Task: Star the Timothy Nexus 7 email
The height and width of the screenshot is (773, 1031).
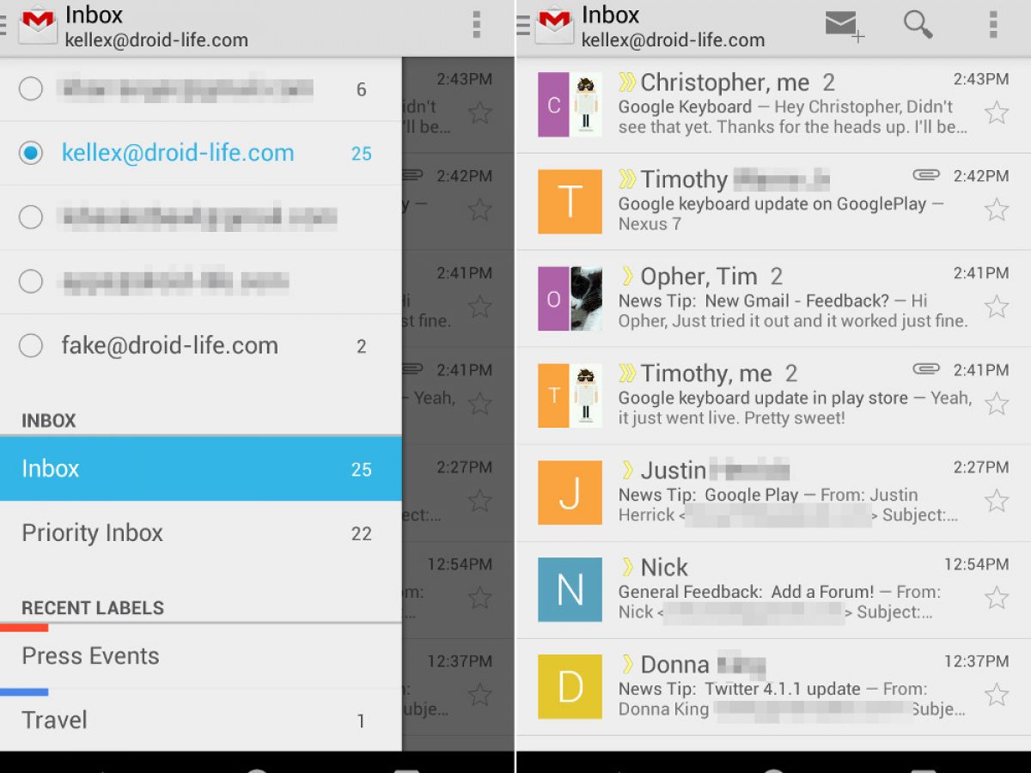Action: click(997, 210)
